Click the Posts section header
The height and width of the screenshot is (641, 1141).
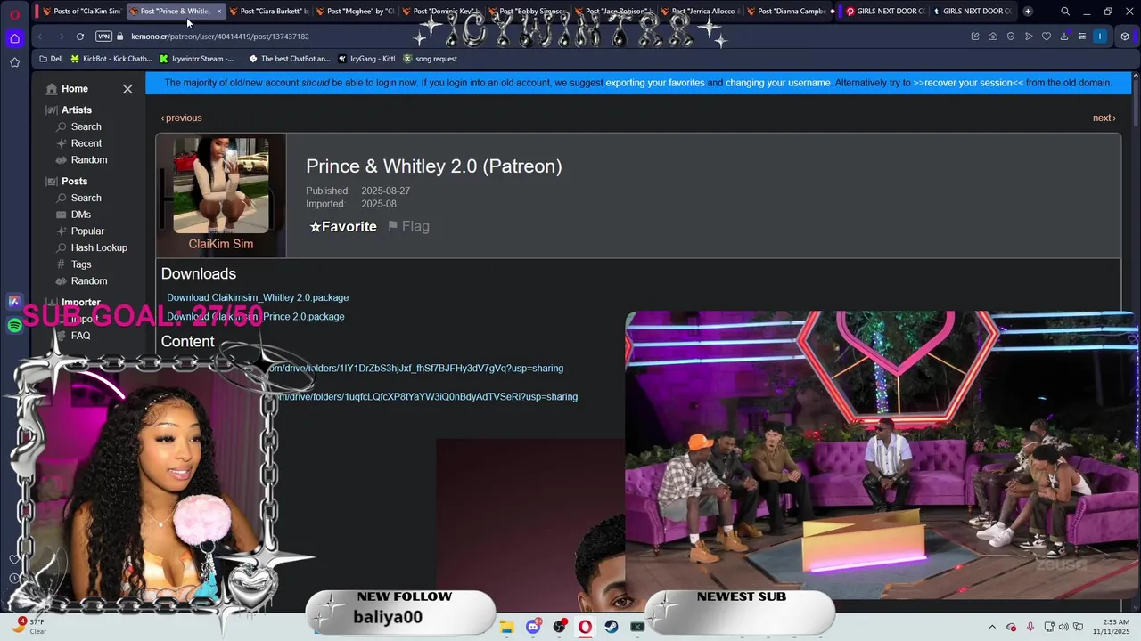67,181
